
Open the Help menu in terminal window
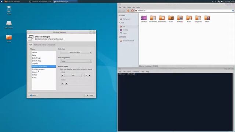click(x=148, y=72)
